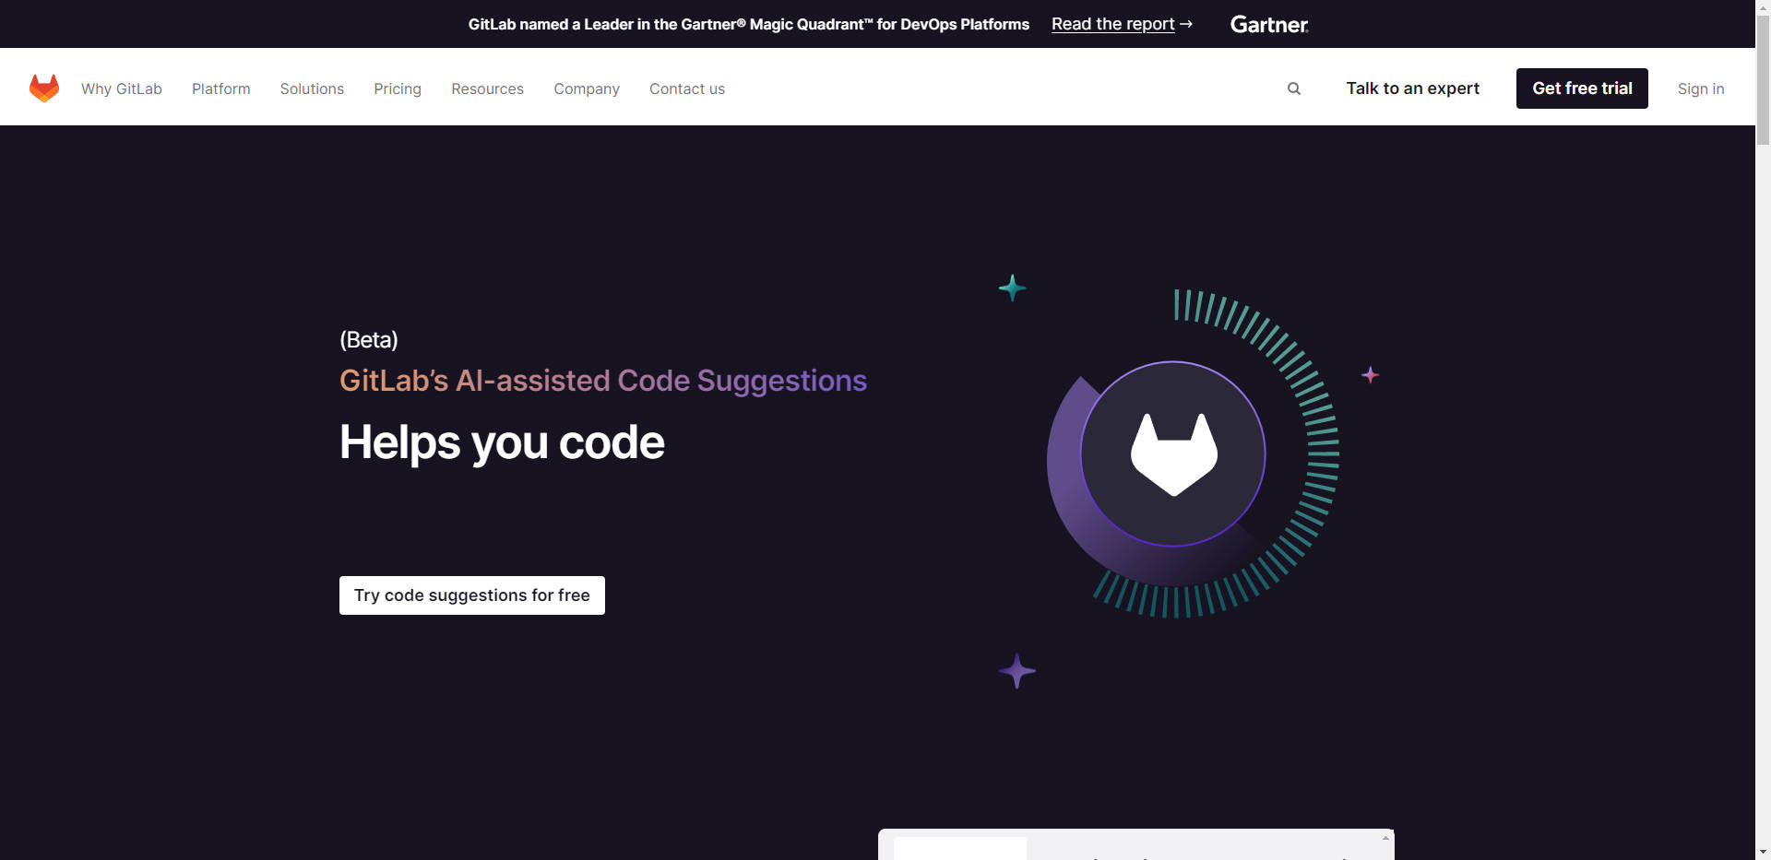Open the Platform menu

pos(221,88)
